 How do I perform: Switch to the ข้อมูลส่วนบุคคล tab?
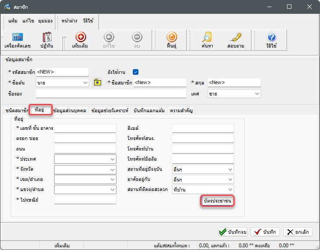[70, 110]
